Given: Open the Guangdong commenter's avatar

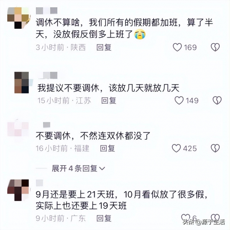Looking at the screenshot, I should 18,190.
